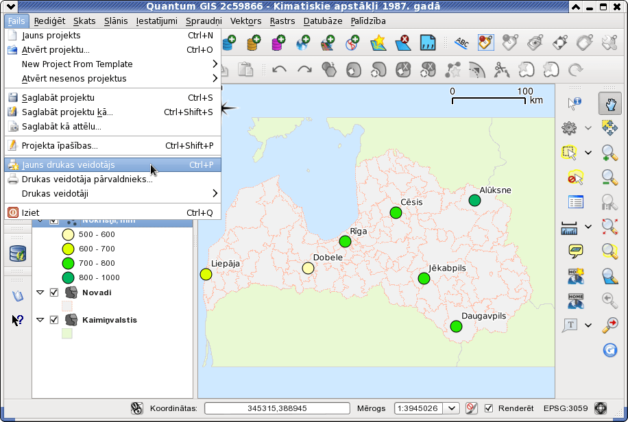This screenshot has height=422, width=628.
Task: Click the Add WFS layer icon
Action: pos(353,42)
